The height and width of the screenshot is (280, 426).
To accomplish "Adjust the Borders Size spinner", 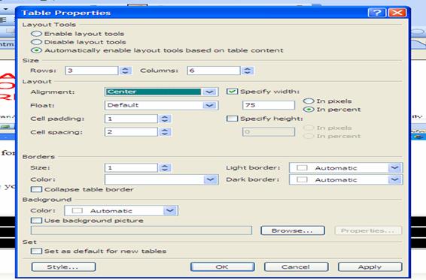I will click(x=165, y=168).
